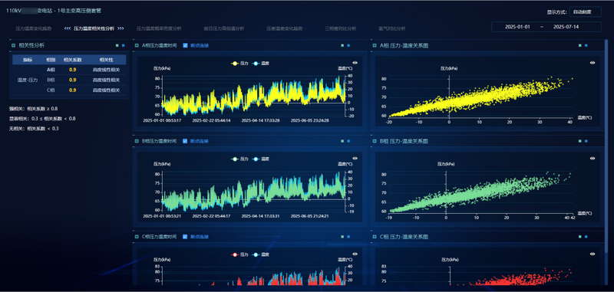
Task: Toggle green 压力 legend in B相 chart
Action: [239, 159]
